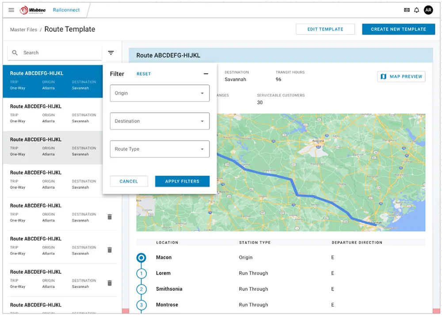This screenshot has height=317, width=442.
Task: Open the Origin dropdown
Action: (160, 93)
